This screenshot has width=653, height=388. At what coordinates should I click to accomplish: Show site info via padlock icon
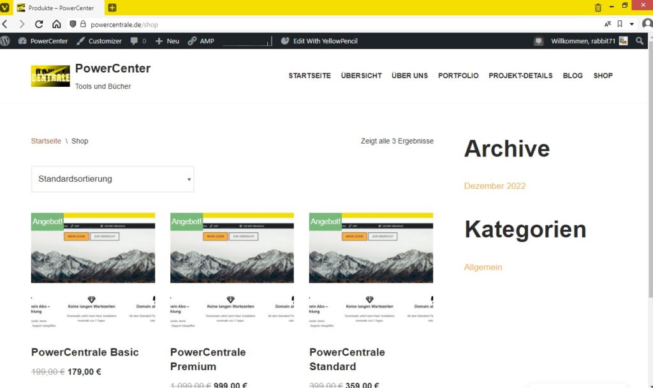pyautogui.click(x=83, y=24)
